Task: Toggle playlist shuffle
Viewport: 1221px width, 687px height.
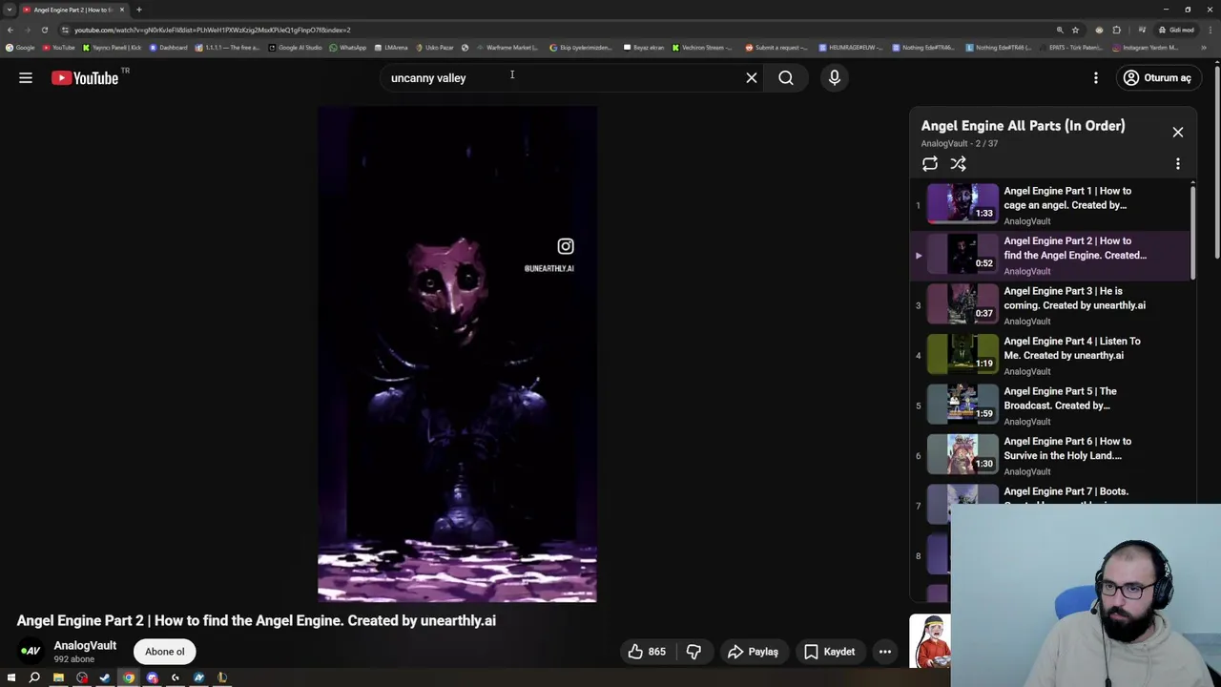Action: click(x=959, y=164)
